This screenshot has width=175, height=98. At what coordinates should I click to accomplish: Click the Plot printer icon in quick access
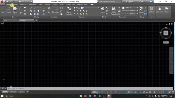click(x=20, y=2)
